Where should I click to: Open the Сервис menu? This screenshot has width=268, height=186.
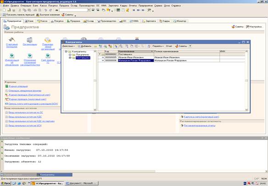point(158,5)
